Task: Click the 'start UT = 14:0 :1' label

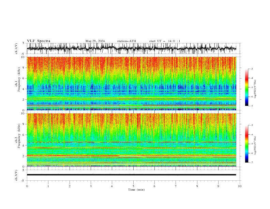Action: coord(165,41)
